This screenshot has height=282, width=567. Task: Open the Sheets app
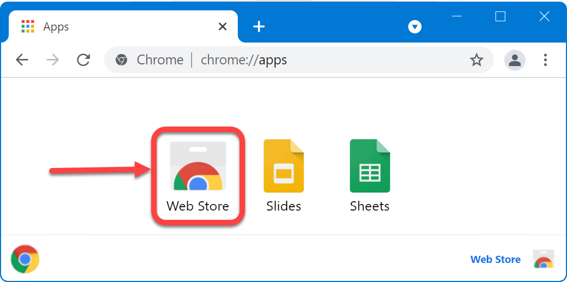370,166
